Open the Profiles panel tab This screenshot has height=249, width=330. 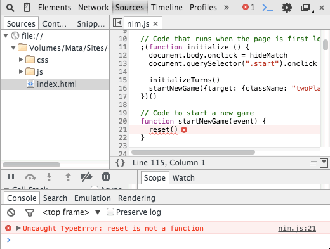click(x=203, y=8)
